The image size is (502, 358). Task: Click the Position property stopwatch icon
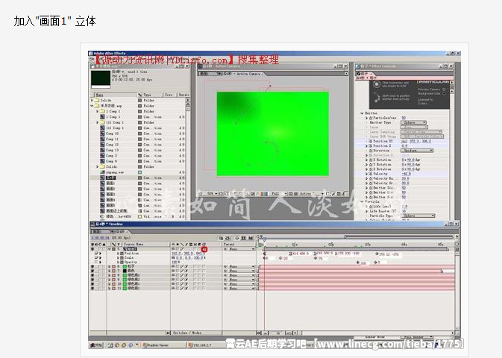122,254
